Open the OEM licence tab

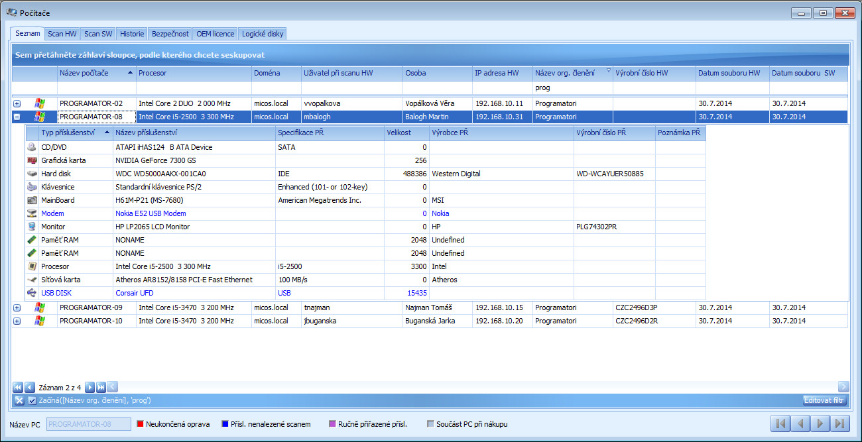tap(215, 34)
